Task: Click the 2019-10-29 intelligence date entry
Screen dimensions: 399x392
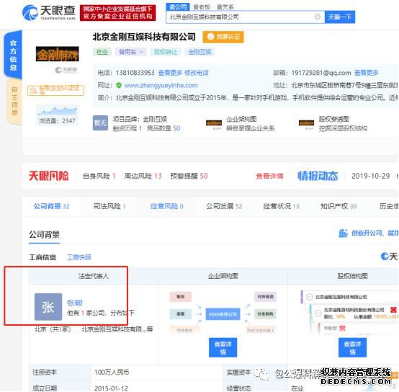Action: (x=370, y=176)
